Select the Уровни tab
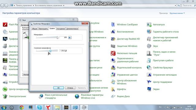The height and width of the screenshot is (110, 196). tap(52, 28)
